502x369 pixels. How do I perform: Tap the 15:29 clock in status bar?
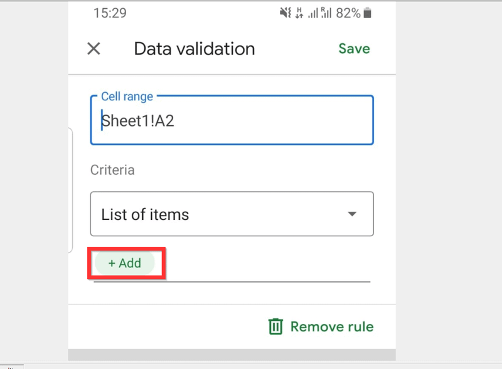click(x=110, y=13)
